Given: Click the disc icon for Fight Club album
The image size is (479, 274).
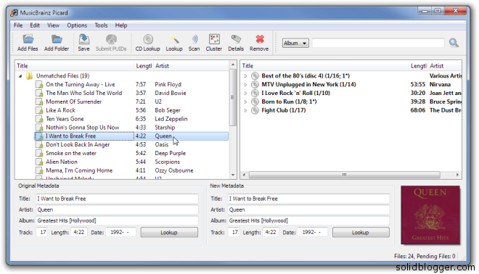Looking at the screenshot, I should (255, 110).
